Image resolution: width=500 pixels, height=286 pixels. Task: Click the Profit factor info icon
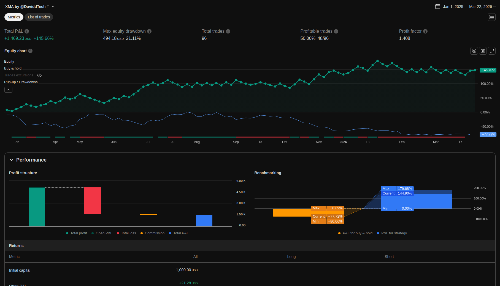tap(425, 31)
